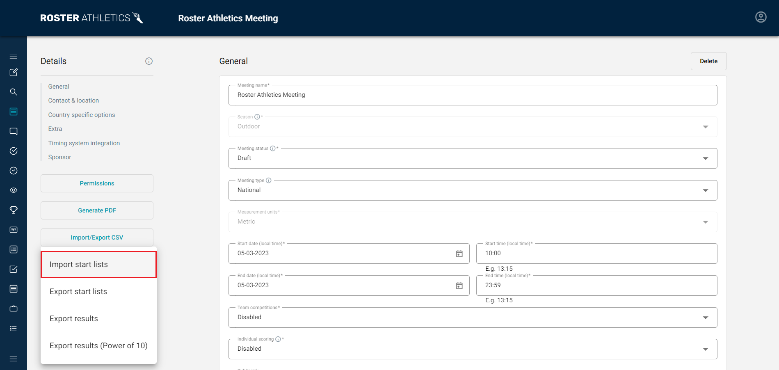This screenshot has width=779, height=370.
Task: Open the Meeting type dropdown
Action: coord(706,190)
